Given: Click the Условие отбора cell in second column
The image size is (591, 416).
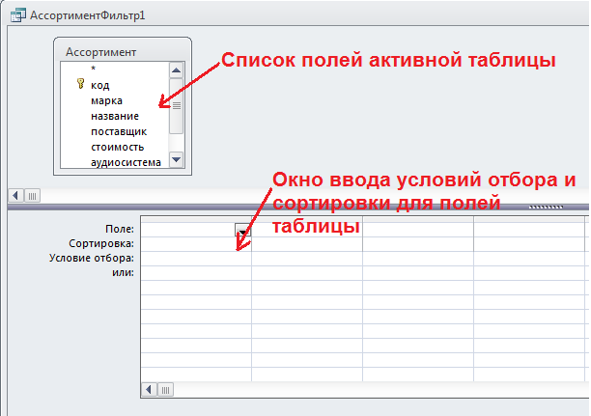Looking at the screenshot, I should pyautogui.click(x=307, y=259).
